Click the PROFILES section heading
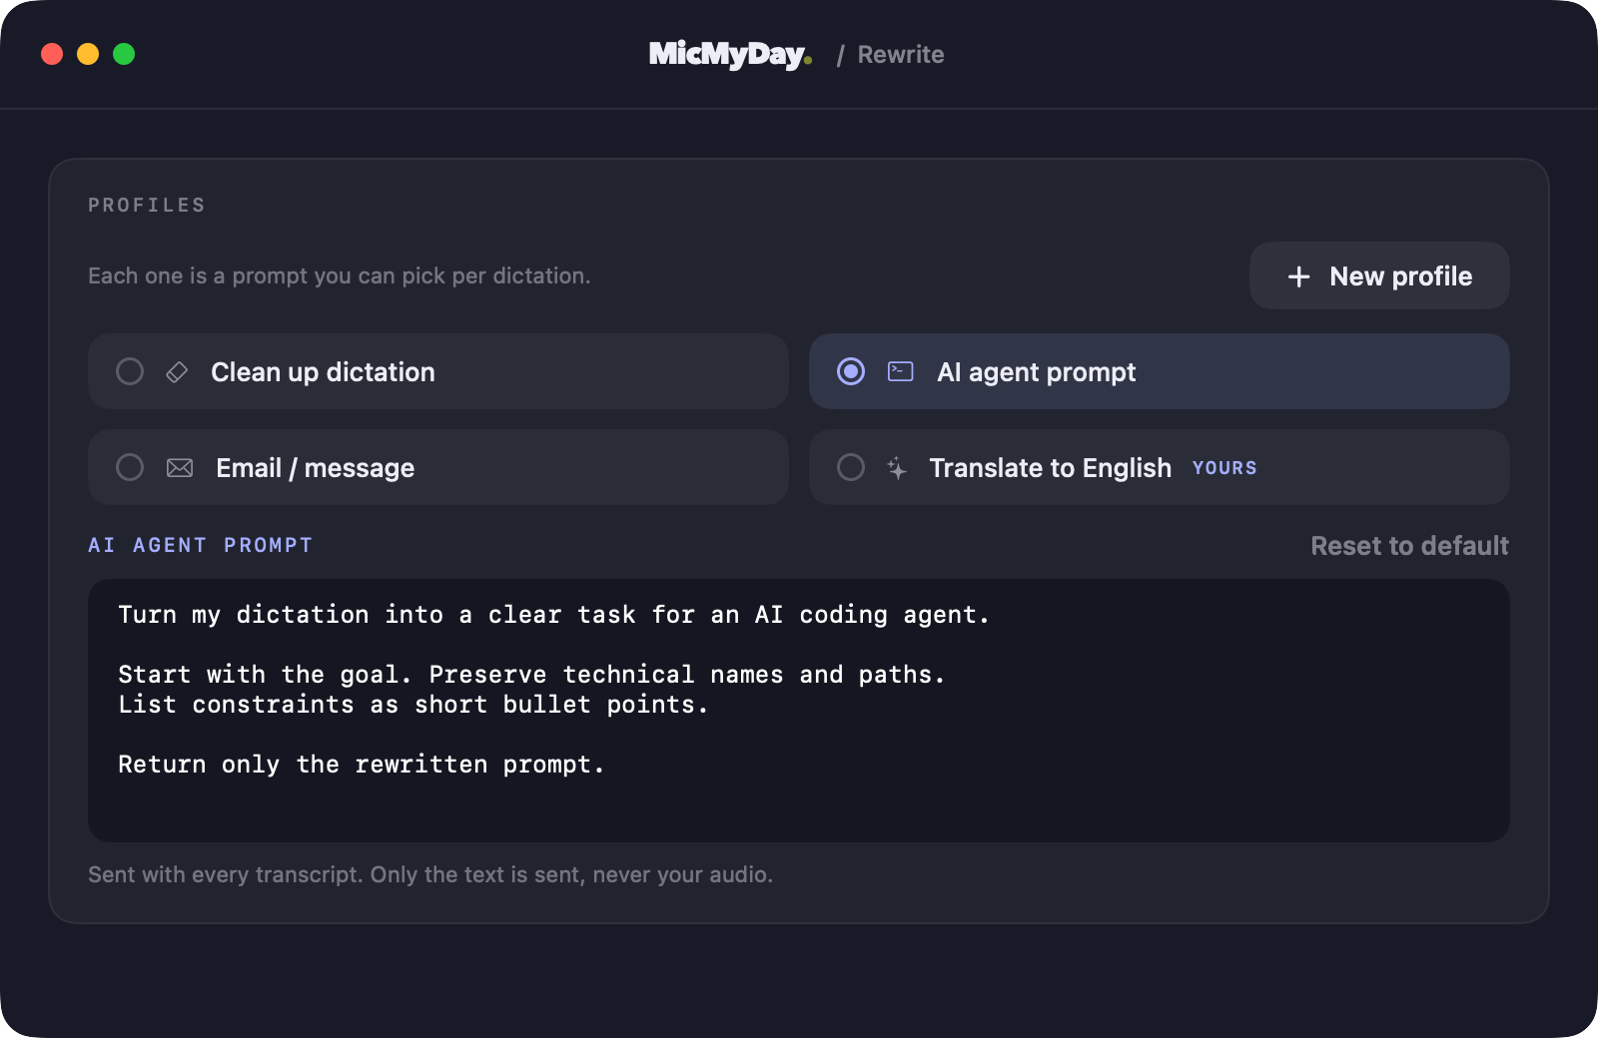1598x1038 pixels. coord(147,205)
